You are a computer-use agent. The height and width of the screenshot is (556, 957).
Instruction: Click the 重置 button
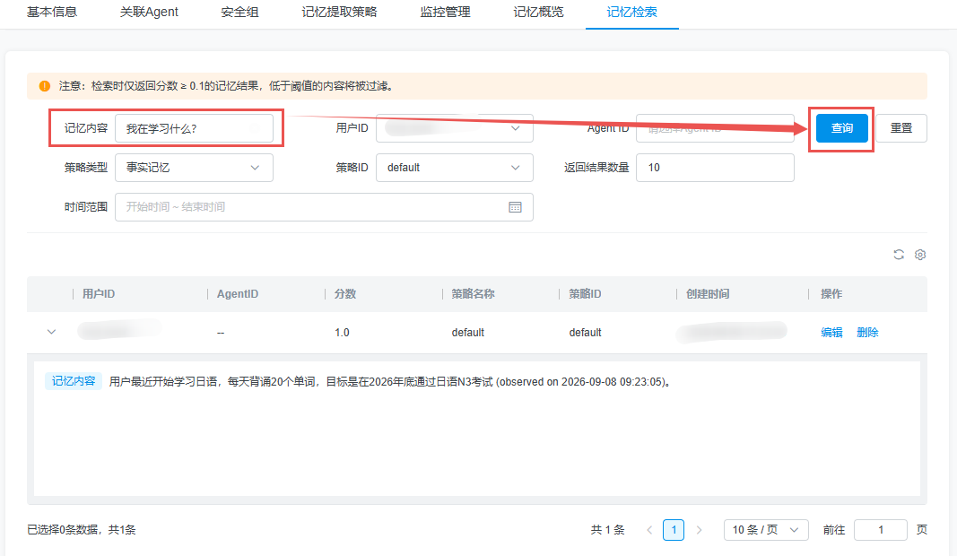click(901, 128)
